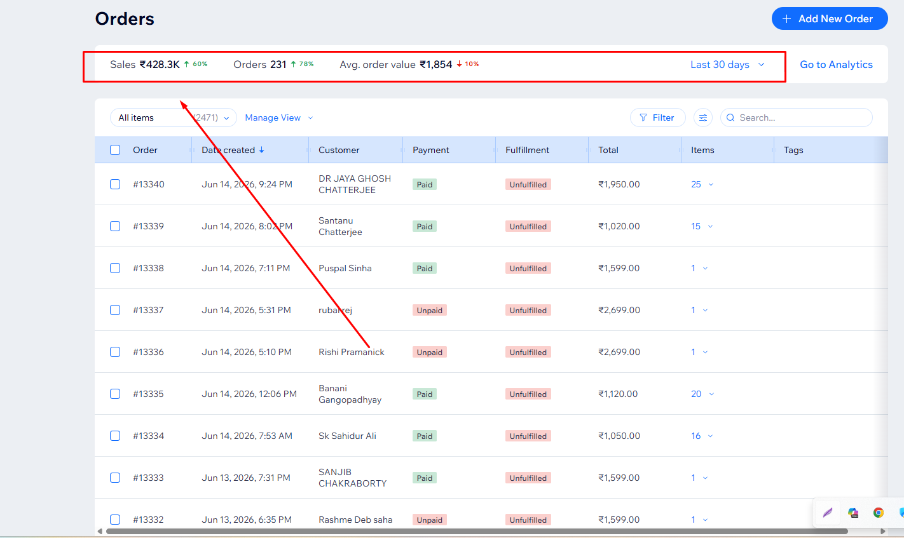Mark the checkbox for order #13337
Screen dimensions: 904x538
115,310
